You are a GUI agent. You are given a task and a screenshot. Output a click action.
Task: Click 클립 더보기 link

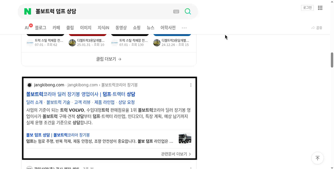[109, 59]
